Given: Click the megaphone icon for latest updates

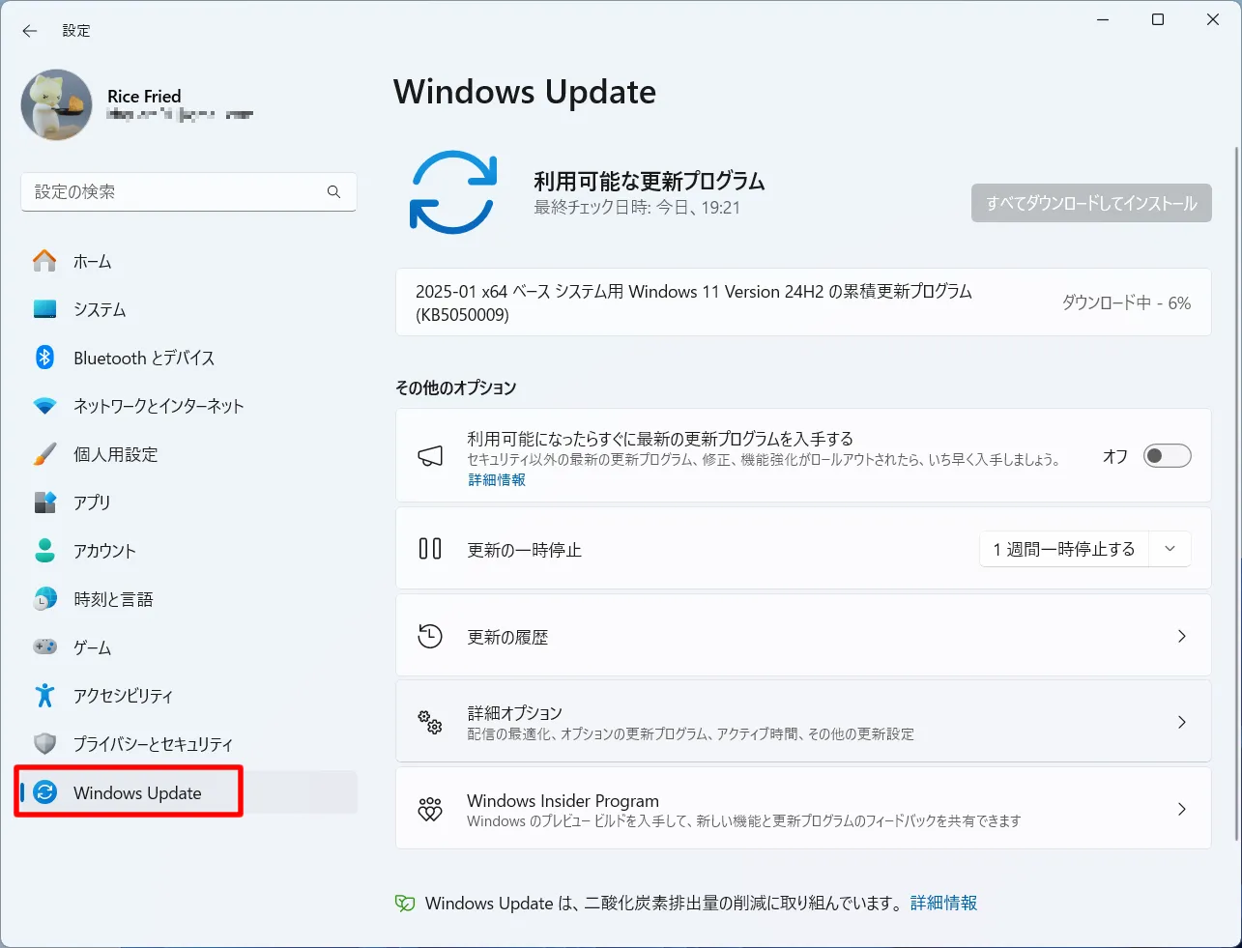Looking at the screenshot, I should pyautogui.click(x=430, y=456).
